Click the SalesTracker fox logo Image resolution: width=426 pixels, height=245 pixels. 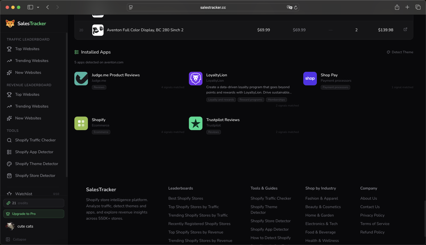click(10, 23)
